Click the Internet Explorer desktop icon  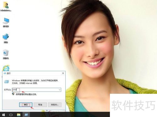tap(6, 68)
